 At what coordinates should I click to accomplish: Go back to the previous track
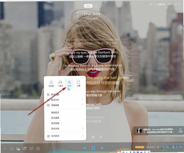(x=84, y=148)
